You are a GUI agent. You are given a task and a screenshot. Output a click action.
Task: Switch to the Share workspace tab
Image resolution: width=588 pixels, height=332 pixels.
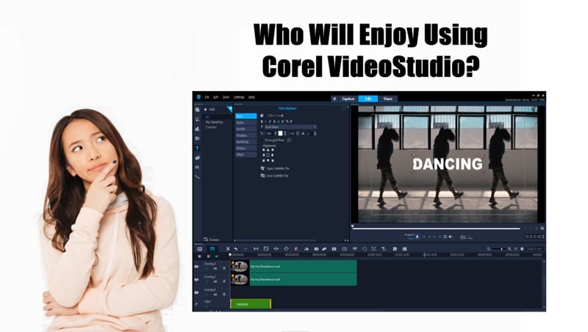tap(388, 99)
